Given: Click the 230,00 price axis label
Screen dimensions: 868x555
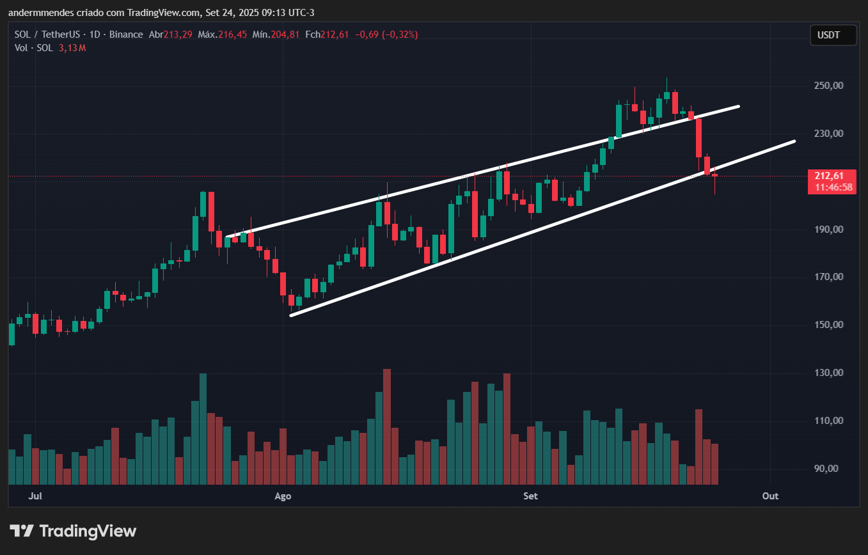Looking at the screenshot, I should 829,134.
